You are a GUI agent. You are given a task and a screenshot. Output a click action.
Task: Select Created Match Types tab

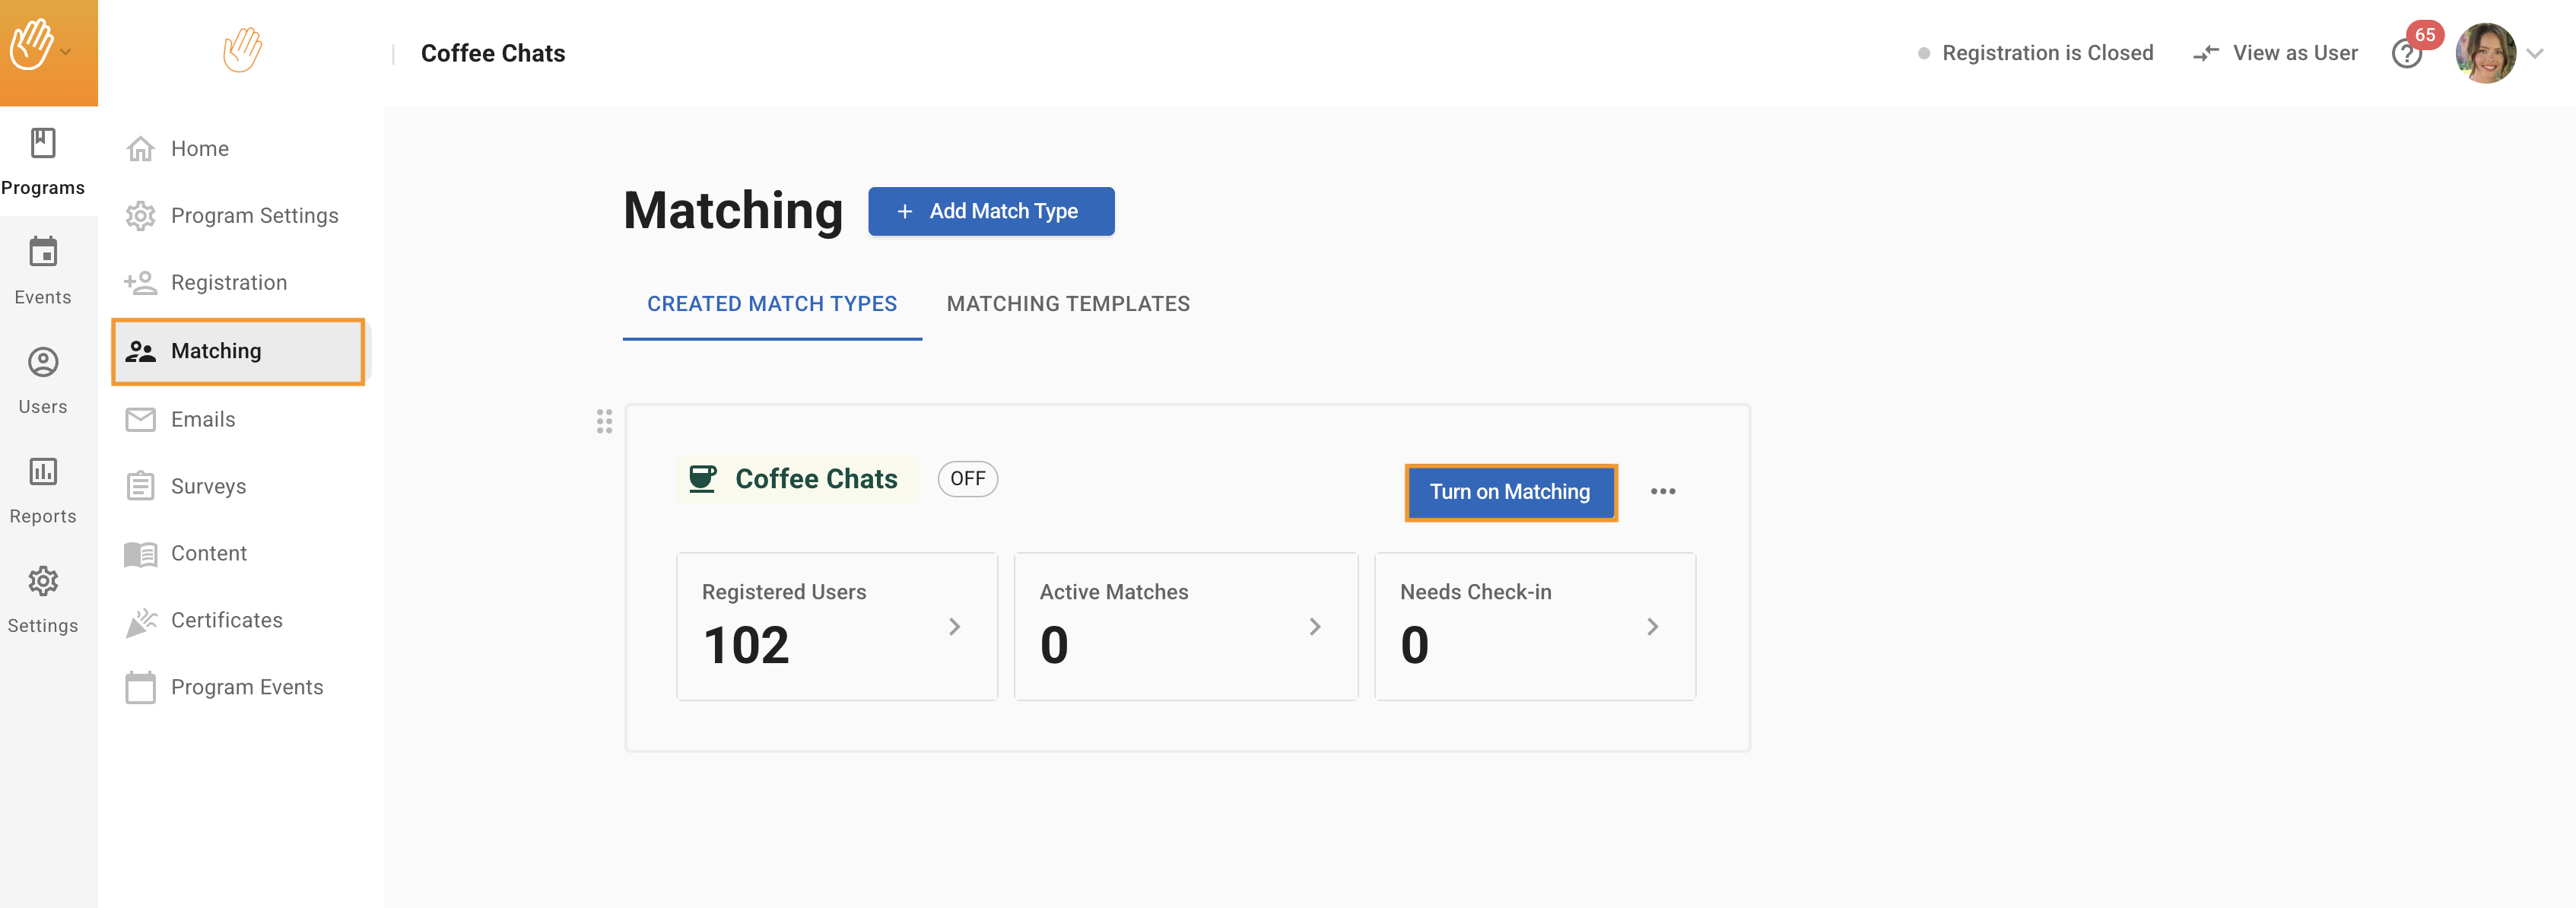point(771,304)
